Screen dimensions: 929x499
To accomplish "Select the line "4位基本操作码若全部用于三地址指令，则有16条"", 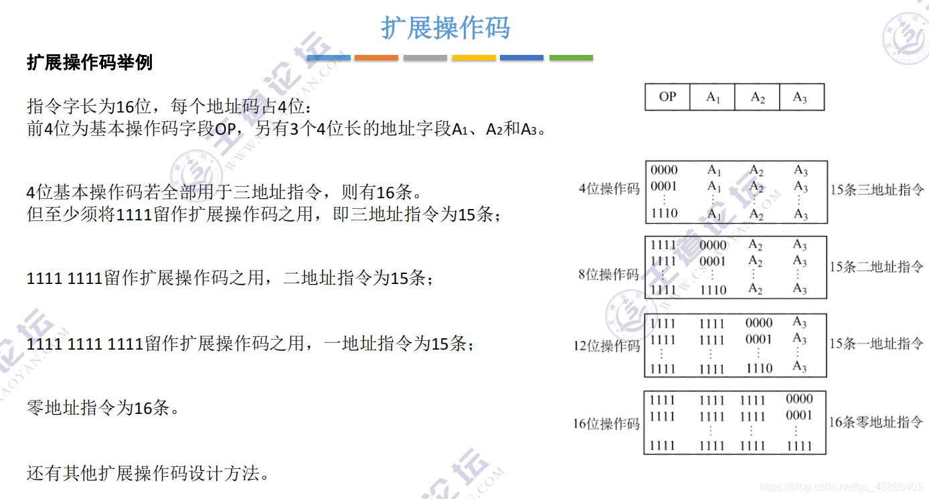I will (224, 193).
